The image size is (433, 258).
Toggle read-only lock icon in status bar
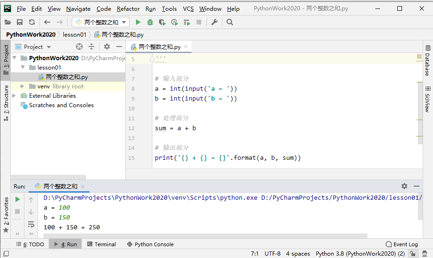412,254
